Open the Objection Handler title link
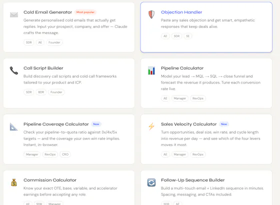 pos(181,12)
